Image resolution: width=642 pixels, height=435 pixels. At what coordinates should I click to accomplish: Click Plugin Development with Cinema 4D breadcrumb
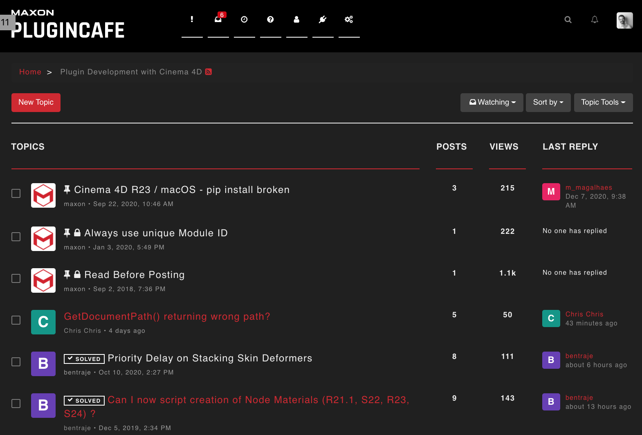(x=131, y=72)
